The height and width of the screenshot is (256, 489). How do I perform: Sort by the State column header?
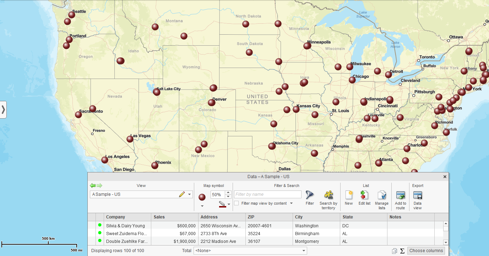coord(364,217)
